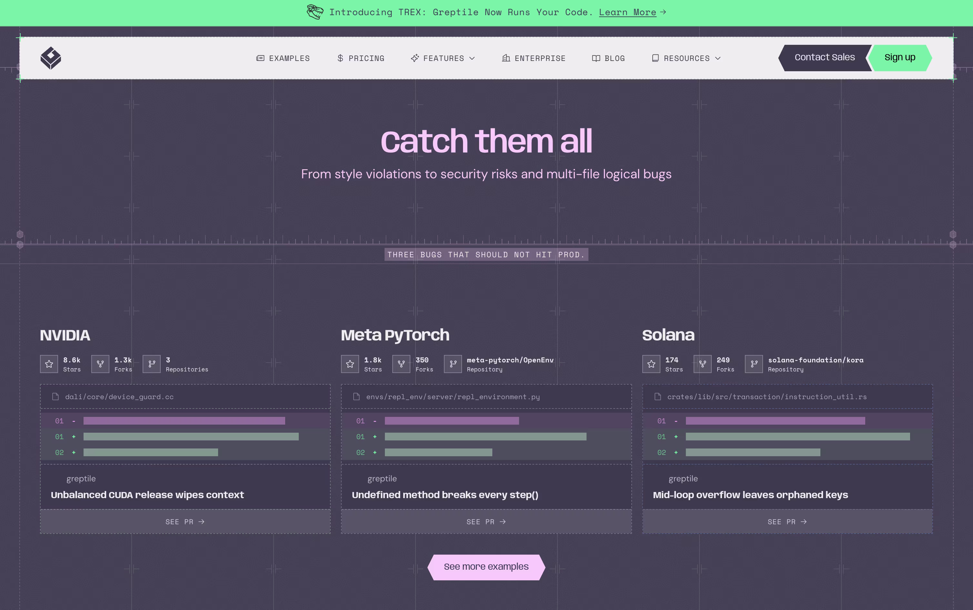This screenshot has height=610, width=973.
Task: Click the file icon next to instruction_util.rs
Action: click(x=658, y=397)
